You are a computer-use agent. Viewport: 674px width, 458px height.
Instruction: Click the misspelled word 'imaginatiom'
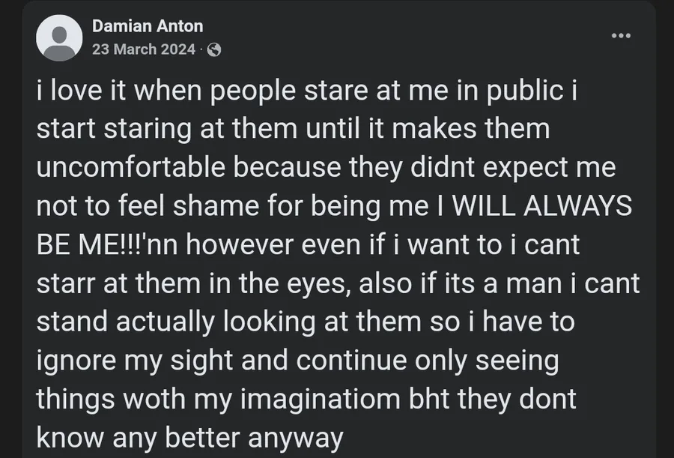(321, 400)
